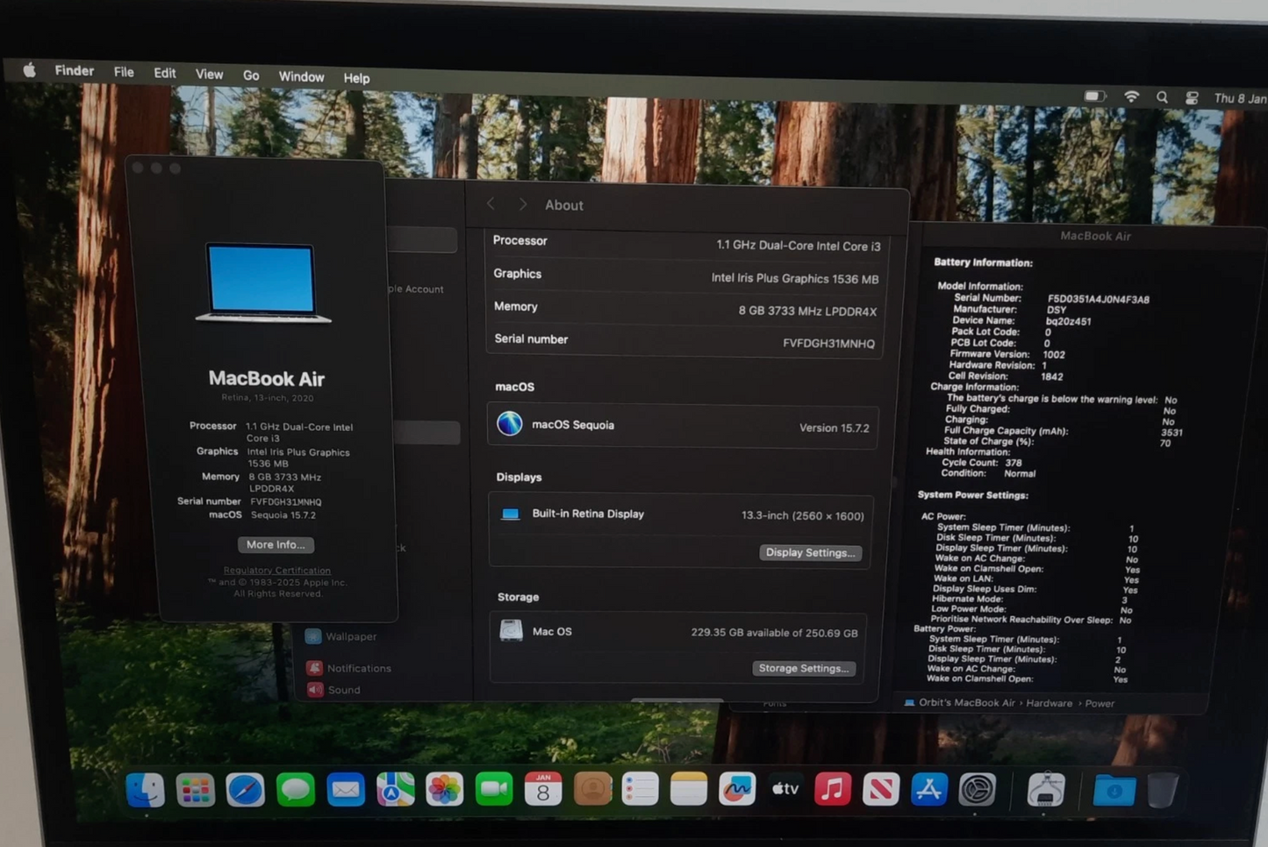Click the Built-in Retina Display icon
1268x847 pixels.
coord(510,514)
